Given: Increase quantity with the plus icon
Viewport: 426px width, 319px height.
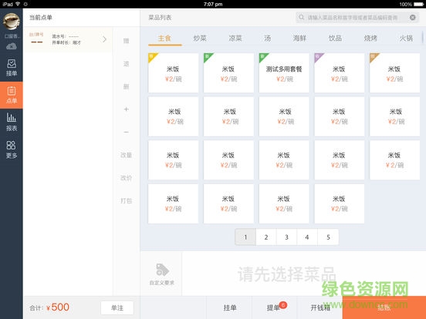Looking at the screenshot, I should (127, 109).
